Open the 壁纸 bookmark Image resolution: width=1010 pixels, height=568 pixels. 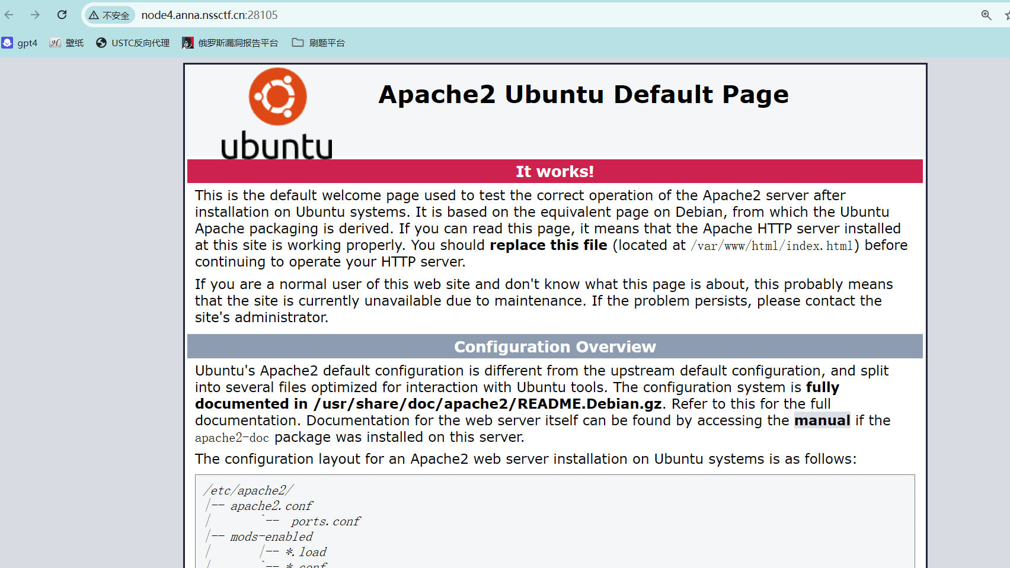[x=67, y=43]
